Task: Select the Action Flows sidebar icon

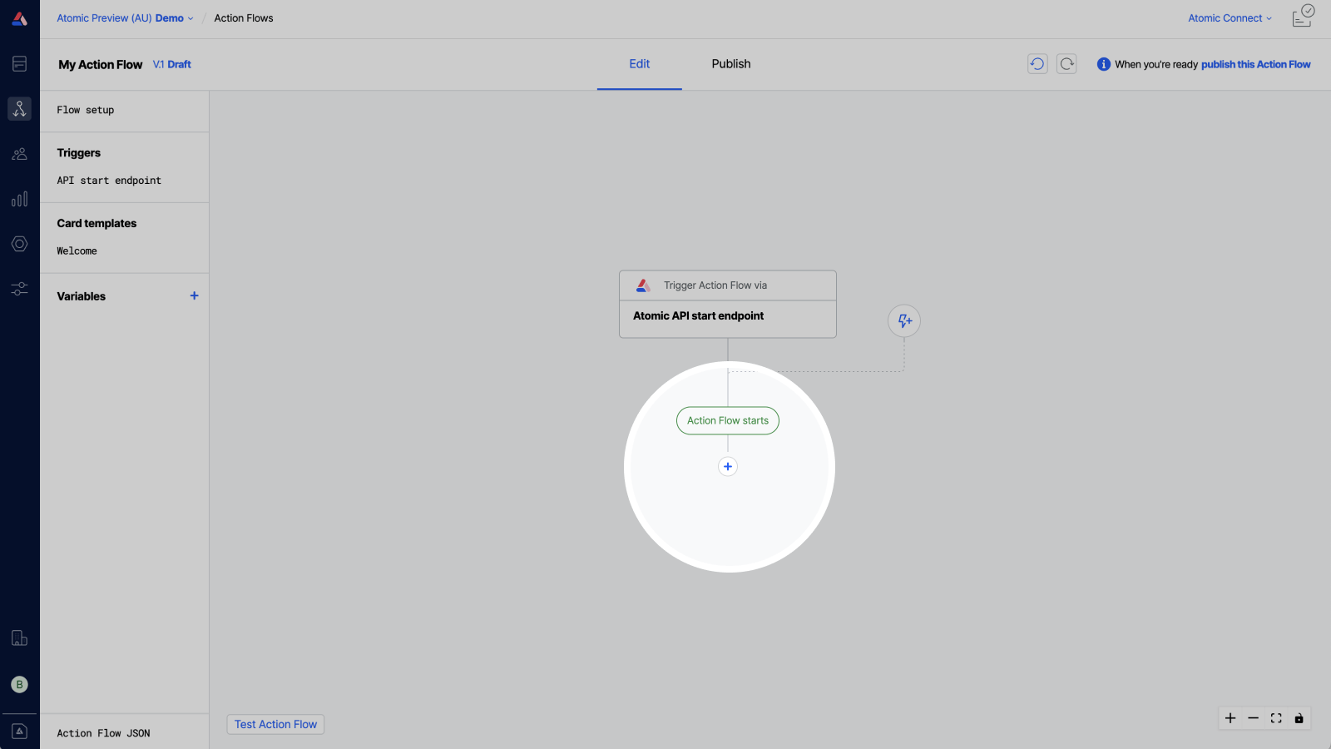Action: [x=20, y=108]
